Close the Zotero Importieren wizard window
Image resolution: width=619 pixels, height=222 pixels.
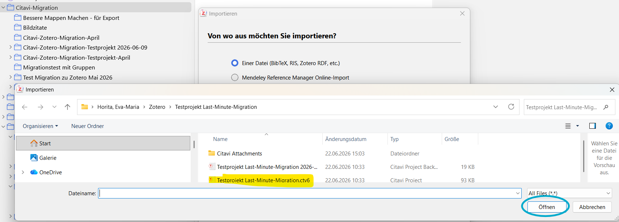tap(462, 13)
